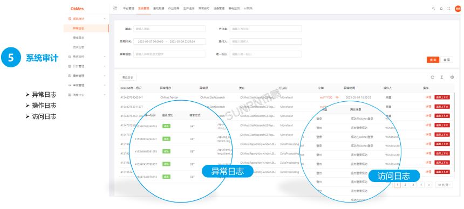The width and height of the screenshot is (464, 209).
Task: Focus the 方法名 input field
Action: (266, 29)
